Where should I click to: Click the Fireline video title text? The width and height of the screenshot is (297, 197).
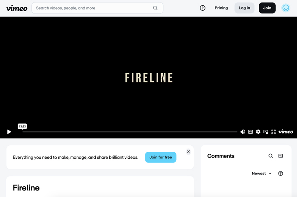[26, 188]
